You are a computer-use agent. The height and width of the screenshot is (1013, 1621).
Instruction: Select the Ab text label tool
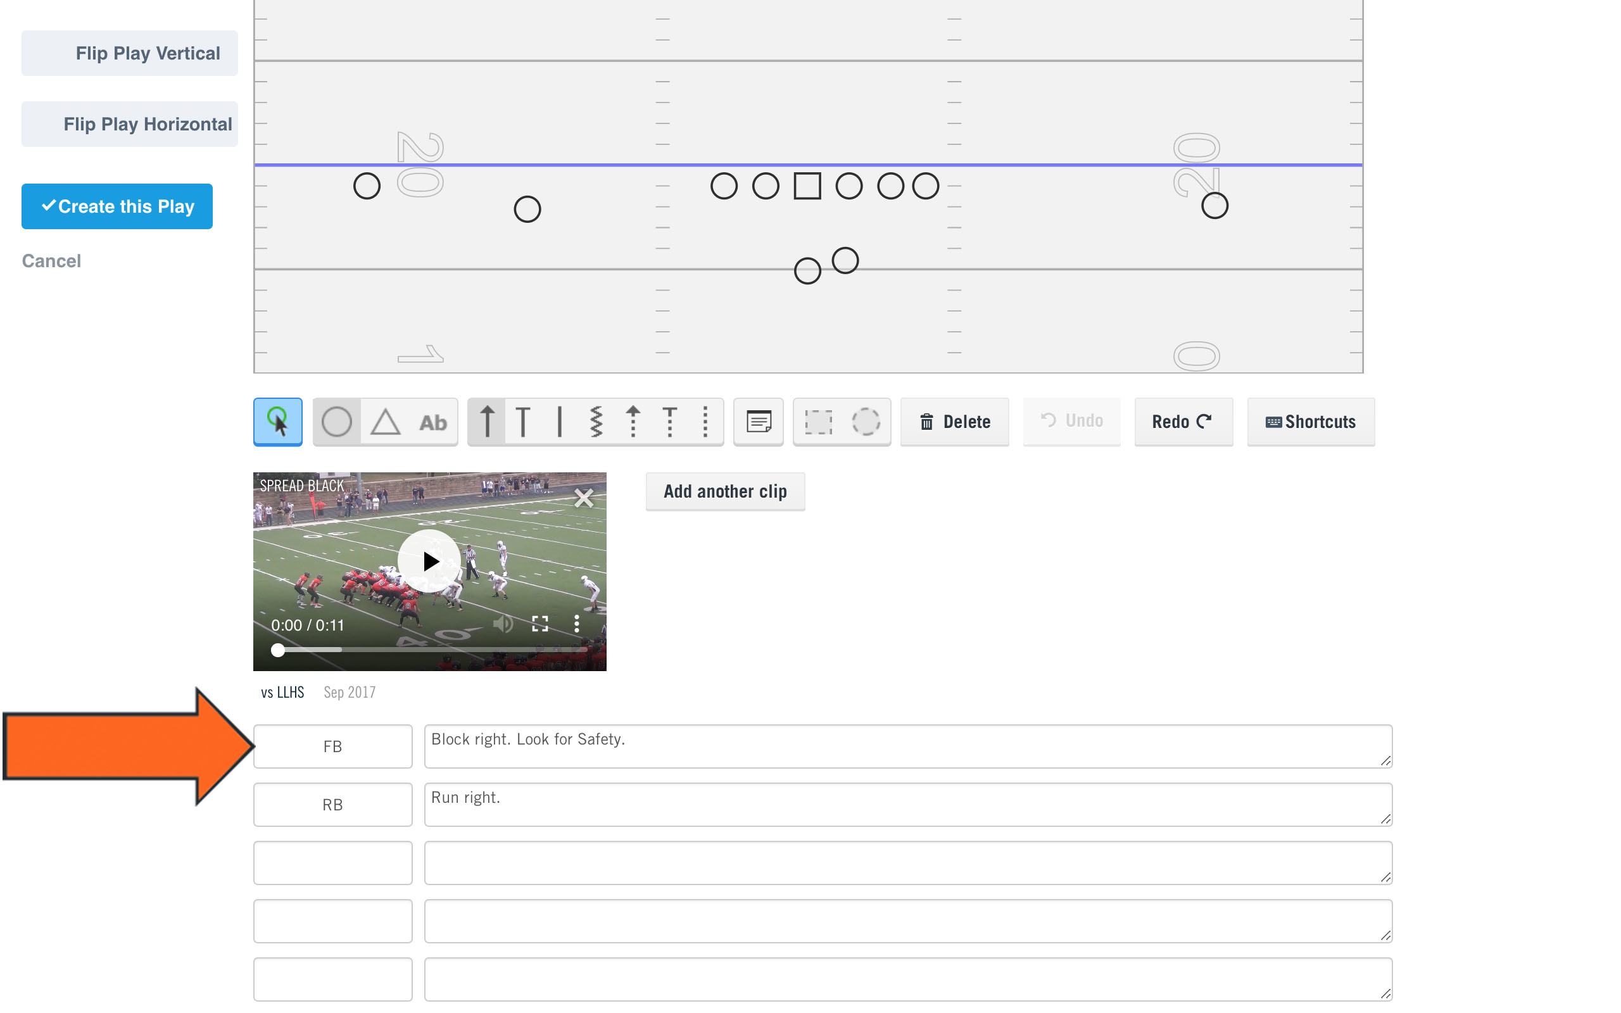[432, 422]
